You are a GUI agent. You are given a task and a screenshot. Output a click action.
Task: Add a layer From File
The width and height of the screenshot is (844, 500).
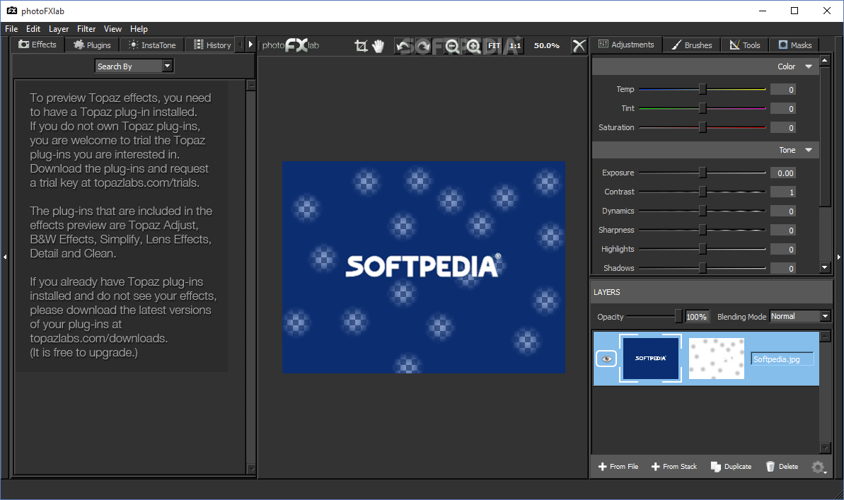(618, 467)
